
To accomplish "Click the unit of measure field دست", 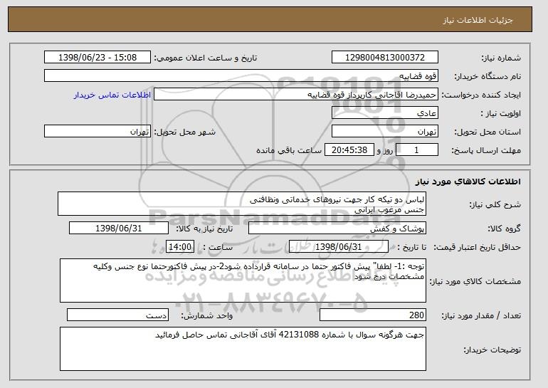I will [x=117, y=315].
